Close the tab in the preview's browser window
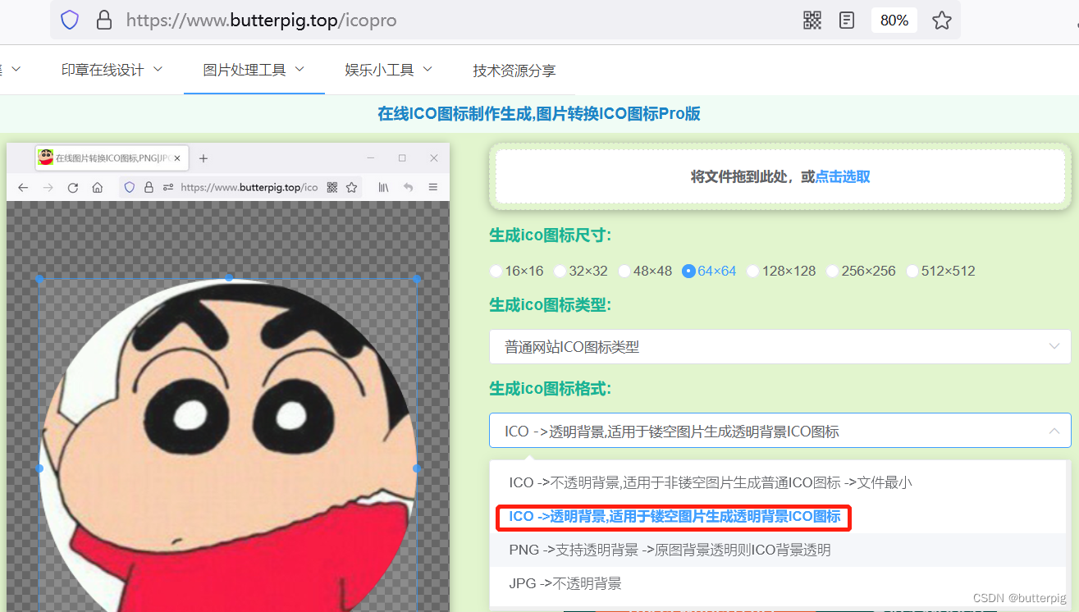The width and height of the screenshot is (1079, 612). point(177,158)
